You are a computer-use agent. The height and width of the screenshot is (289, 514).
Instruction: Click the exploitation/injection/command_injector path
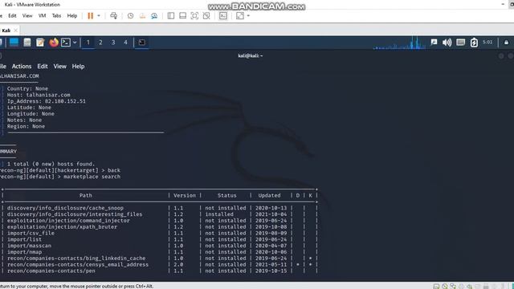click(x=68, y=221)
